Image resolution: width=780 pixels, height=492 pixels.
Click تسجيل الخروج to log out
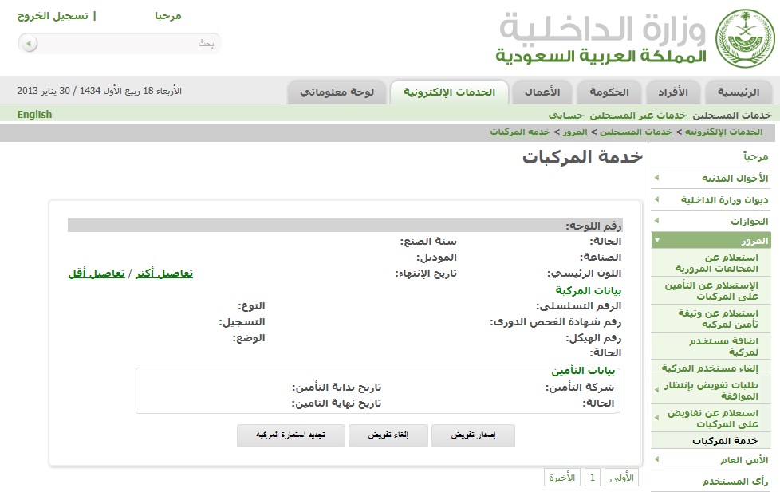coord(53,16)
